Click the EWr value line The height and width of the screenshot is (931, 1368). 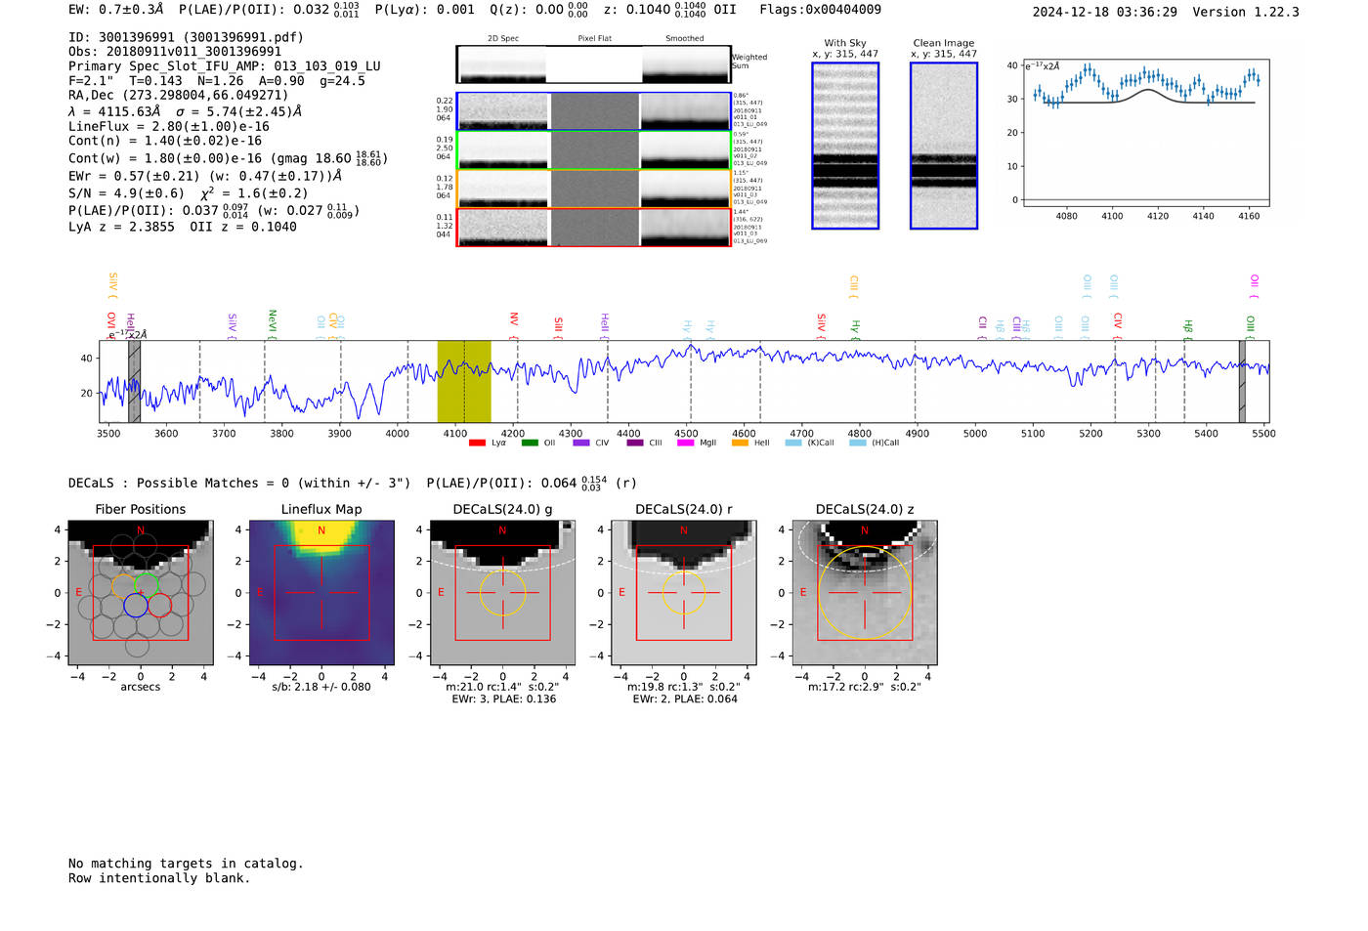205,176
